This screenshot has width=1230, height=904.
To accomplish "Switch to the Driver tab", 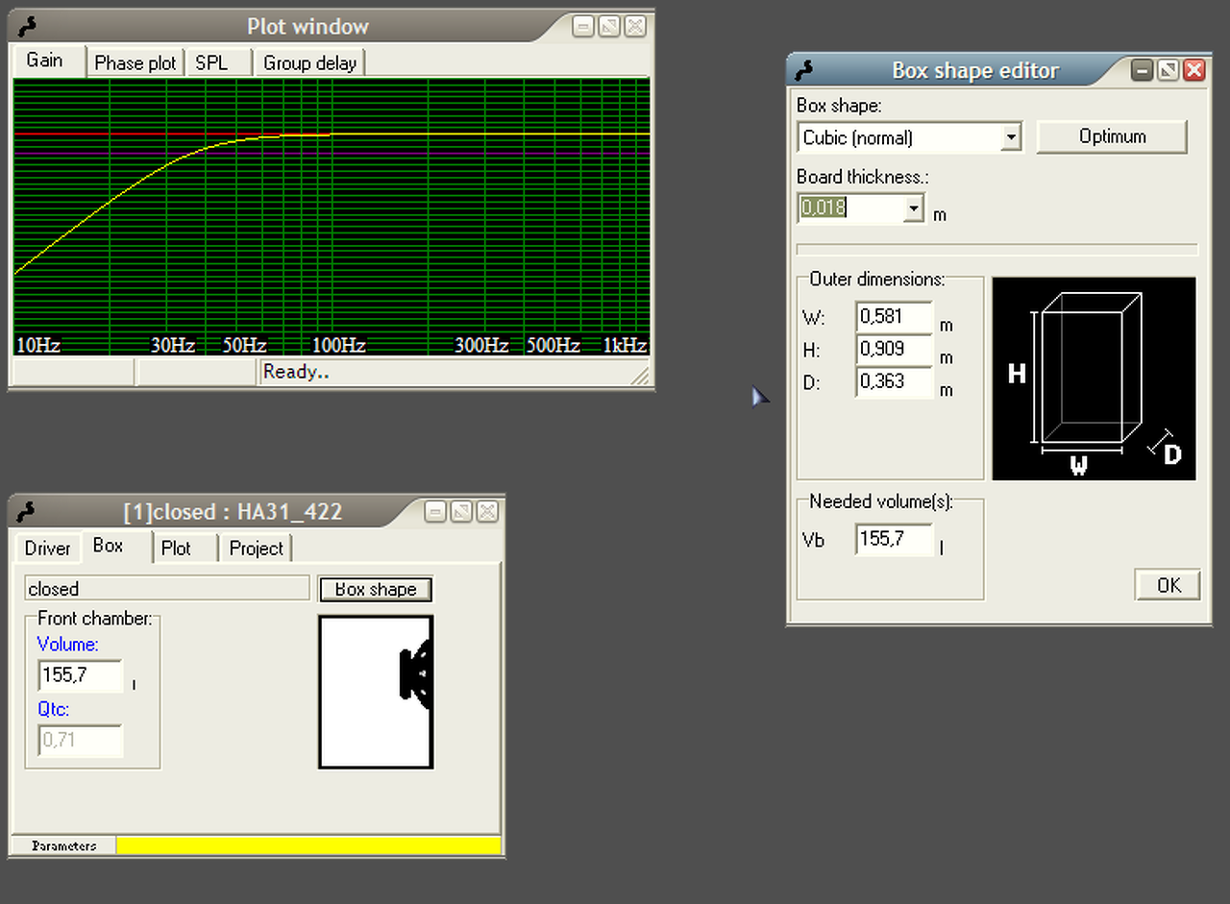I will [47, 549].
